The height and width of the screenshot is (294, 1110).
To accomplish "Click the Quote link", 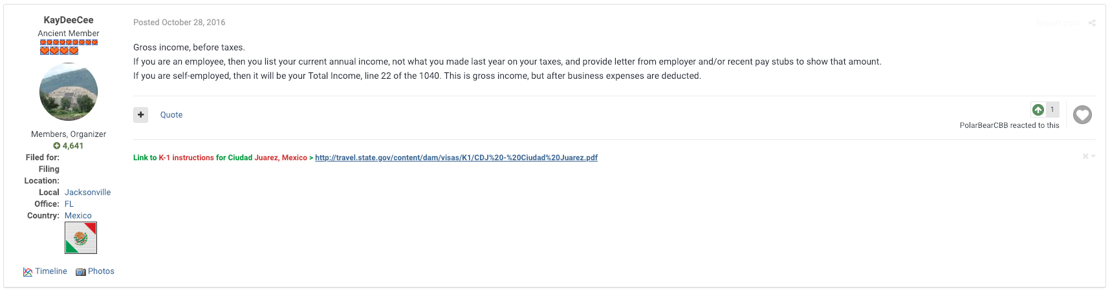I will pyautogui.click(x=171, y=115).
